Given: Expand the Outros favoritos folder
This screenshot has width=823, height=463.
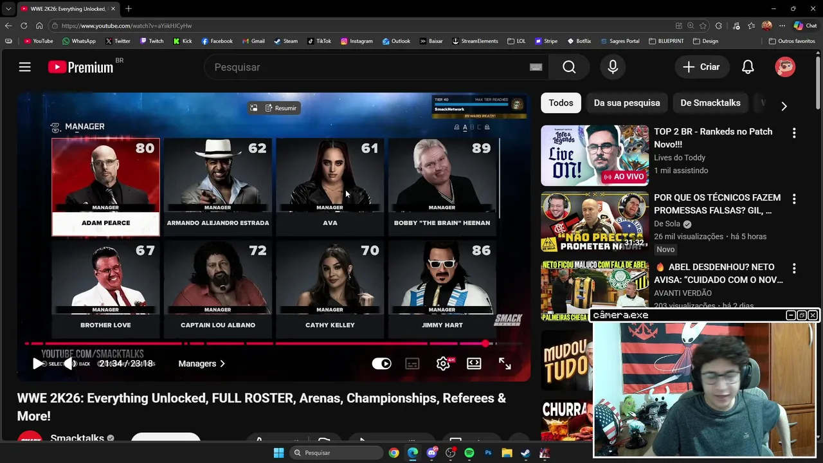Looking at the screenshot, I should (791, 41).
